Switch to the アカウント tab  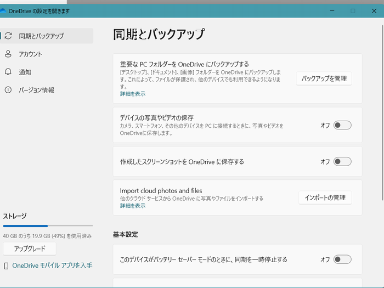tap(30, 54)
